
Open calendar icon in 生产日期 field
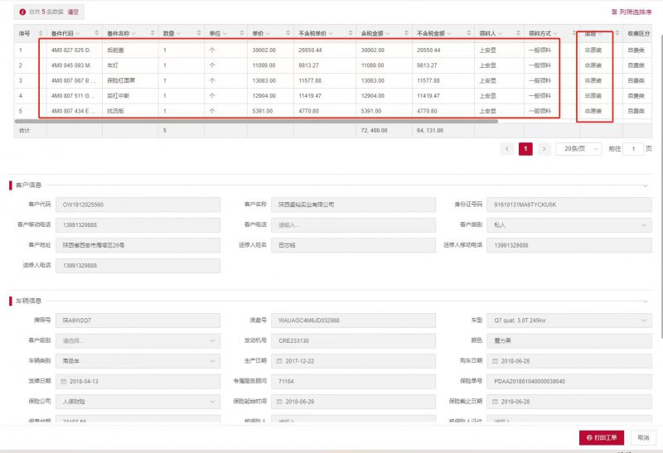[x=279, y=361]
